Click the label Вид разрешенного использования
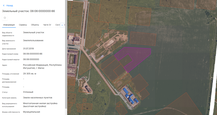217x115 pixels. click(9, 105)
